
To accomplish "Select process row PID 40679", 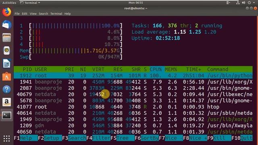I will (133, 94).
